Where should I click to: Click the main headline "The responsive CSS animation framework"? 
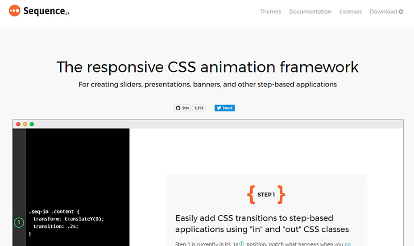point(207,67)
